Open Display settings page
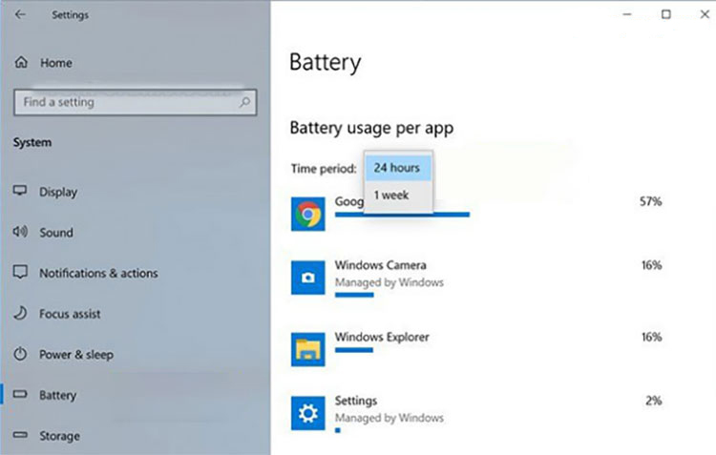Screen dimensions: 716x455 click(x=58, y=192)
